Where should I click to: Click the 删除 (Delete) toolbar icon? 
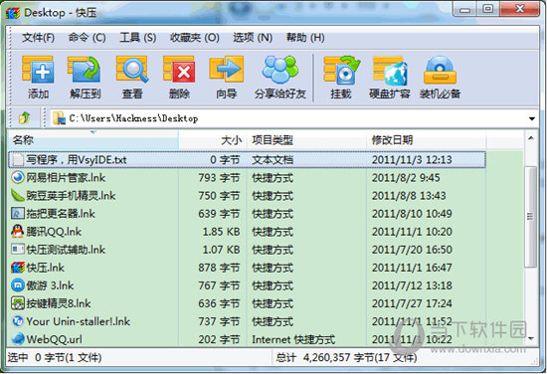(179, 70)
